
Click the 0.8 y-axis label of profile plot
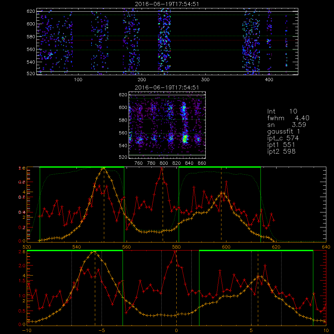(22, 182)
